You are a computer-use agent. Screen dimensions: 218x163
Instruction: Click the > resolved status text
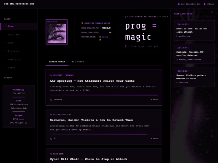pos(182,83)
